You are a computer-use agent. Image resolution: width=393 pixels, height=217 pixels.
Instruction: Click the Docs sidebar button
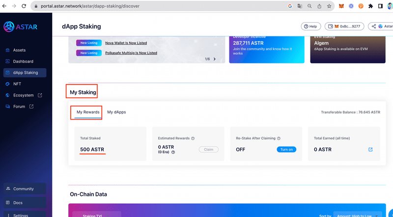[25, 202]
